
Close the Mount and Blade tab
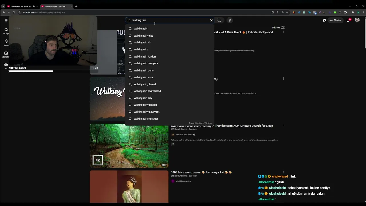click(x=37, y=6)
